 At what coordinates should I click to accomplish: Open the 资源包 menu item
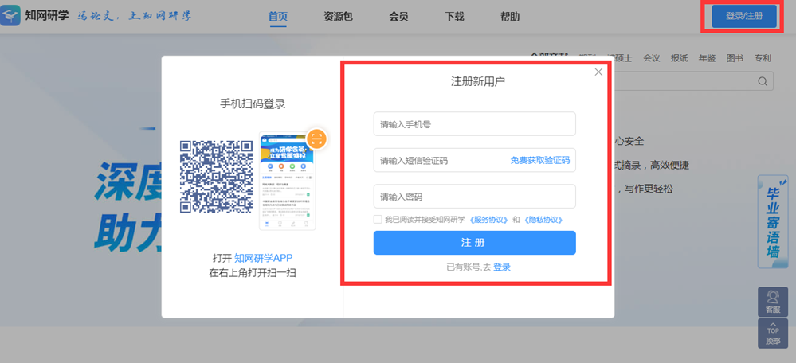pos(338,17)
